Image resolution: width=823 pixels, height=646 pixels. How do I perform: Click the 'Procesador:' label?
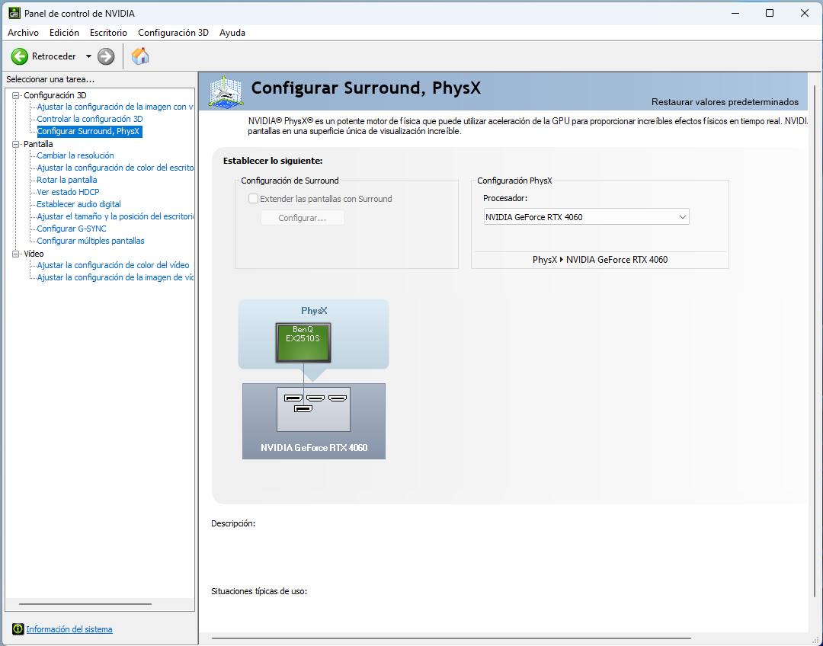pos(505,198)
